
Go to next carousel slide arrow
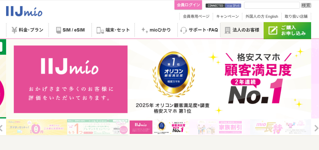[x=316, y=128]
